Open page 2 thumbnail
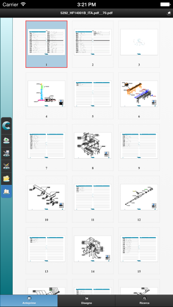This screenshot has height=307, width=173. tap(93, 44)
